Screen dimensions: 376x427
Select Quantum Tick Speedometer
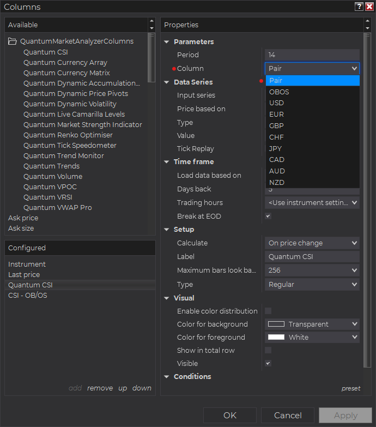(x=70, y=145)
